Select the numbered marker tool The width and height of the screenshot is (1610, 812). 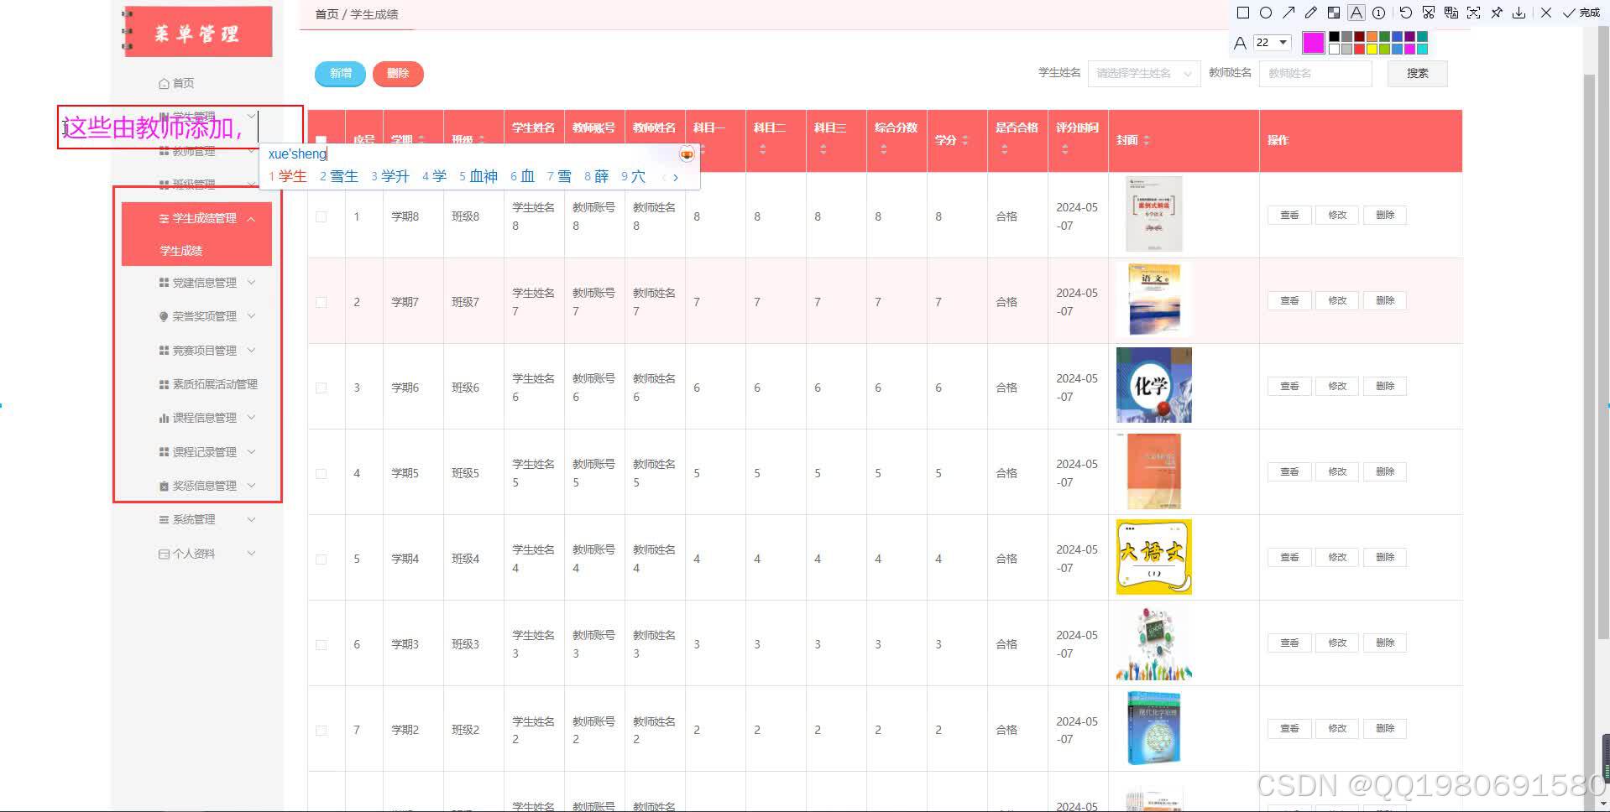(x=1379, y=13)
